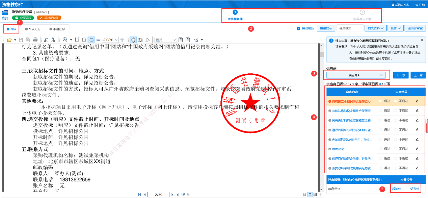
Task: Go to next supplier with 下一家
Action: (x=401, y=75)
